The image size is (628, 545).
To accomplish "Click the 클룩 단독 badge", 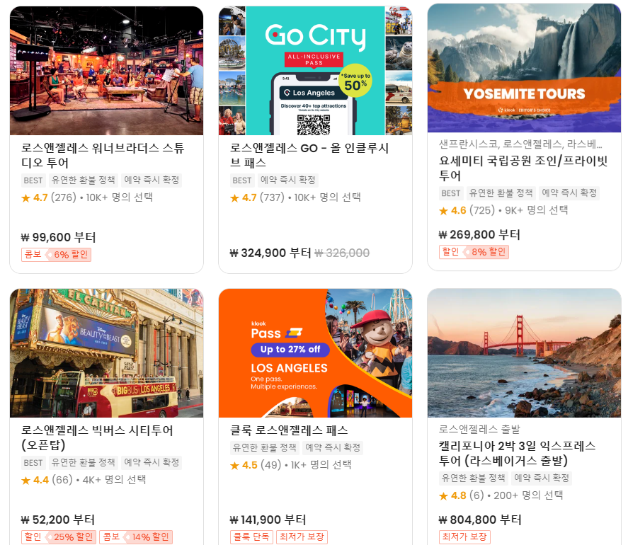I will [251, 537].
